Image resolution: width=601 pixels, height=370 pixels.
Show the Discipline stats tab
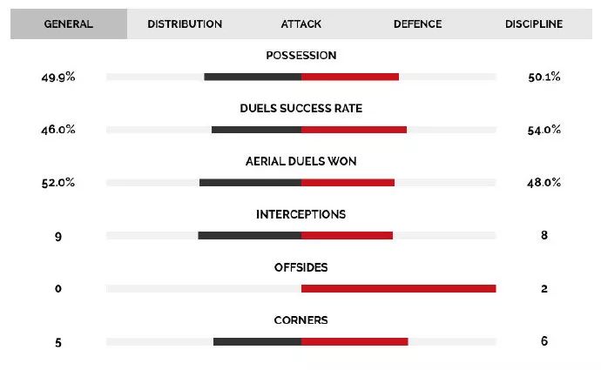(x=533, y=24)
